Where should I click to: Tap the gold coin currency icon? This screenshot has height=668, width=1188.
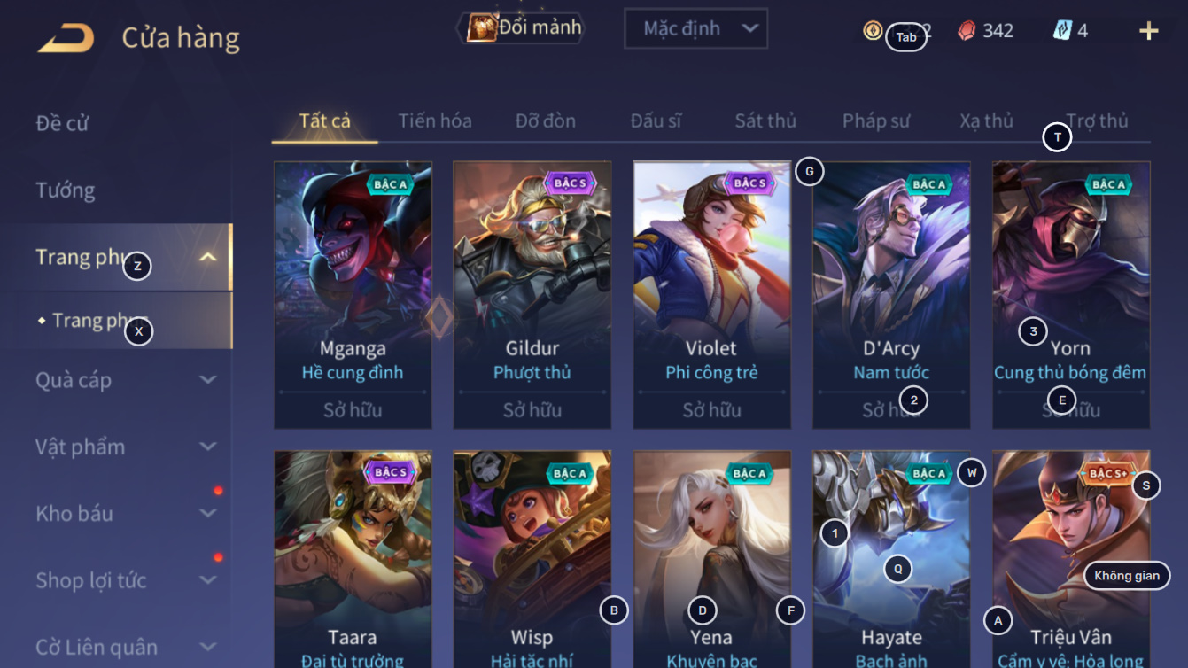pos(873,30)
